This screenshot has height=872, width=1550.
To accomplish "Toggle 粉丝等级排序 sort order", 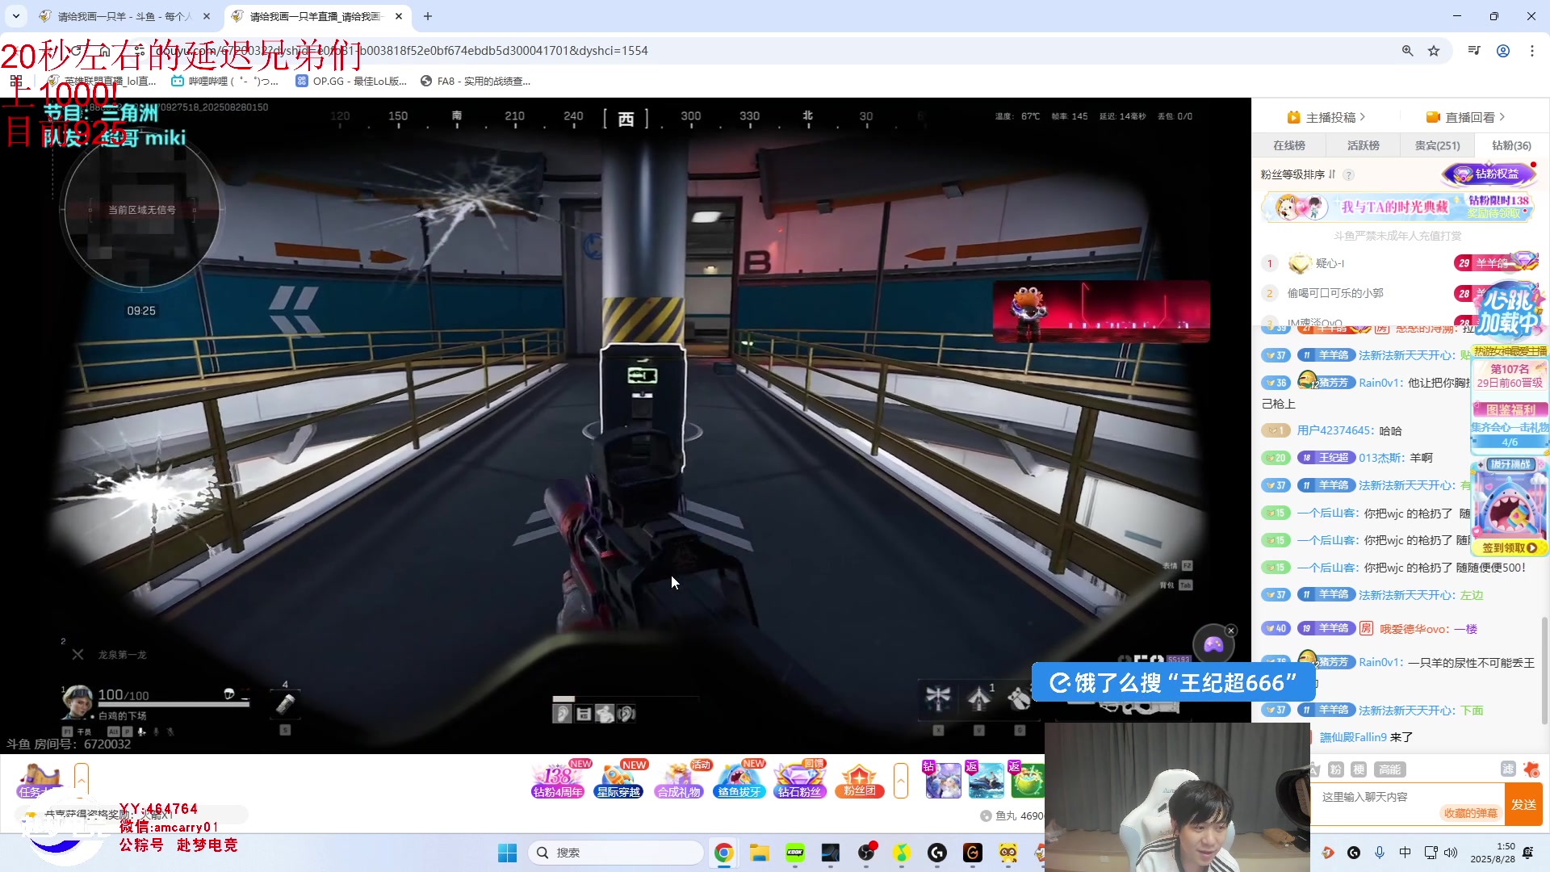I will point(1298,174).
